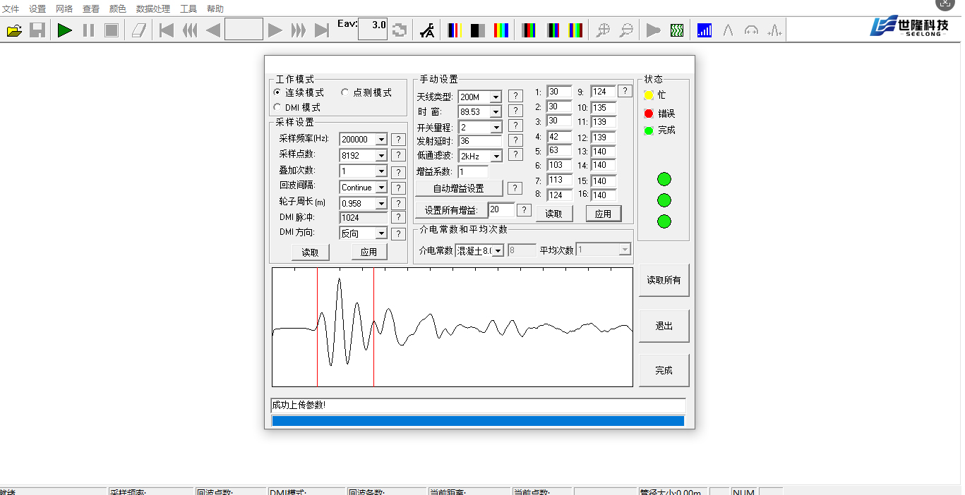The width and height of the screenshot is (965, 495).
Task: Click gain point 16 input field
Action: pos(604,195)
